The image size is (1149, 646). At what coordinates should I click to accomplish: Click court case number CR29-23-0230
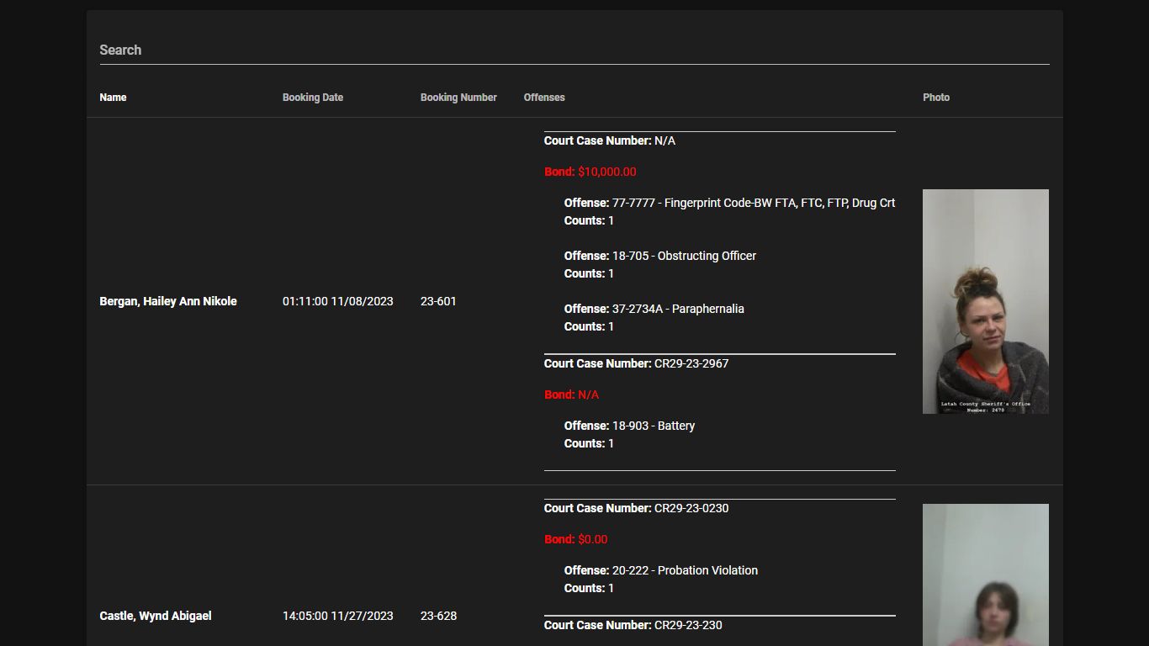691,508
